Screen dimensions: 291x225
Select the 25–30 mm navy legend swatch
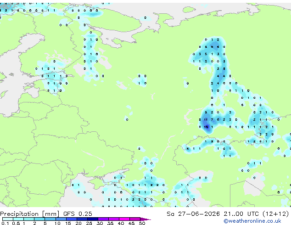(x=93, y=219)
